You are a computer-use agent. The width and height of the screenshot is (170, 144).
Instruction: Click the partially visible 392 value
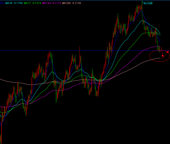[x=2, y=3]
